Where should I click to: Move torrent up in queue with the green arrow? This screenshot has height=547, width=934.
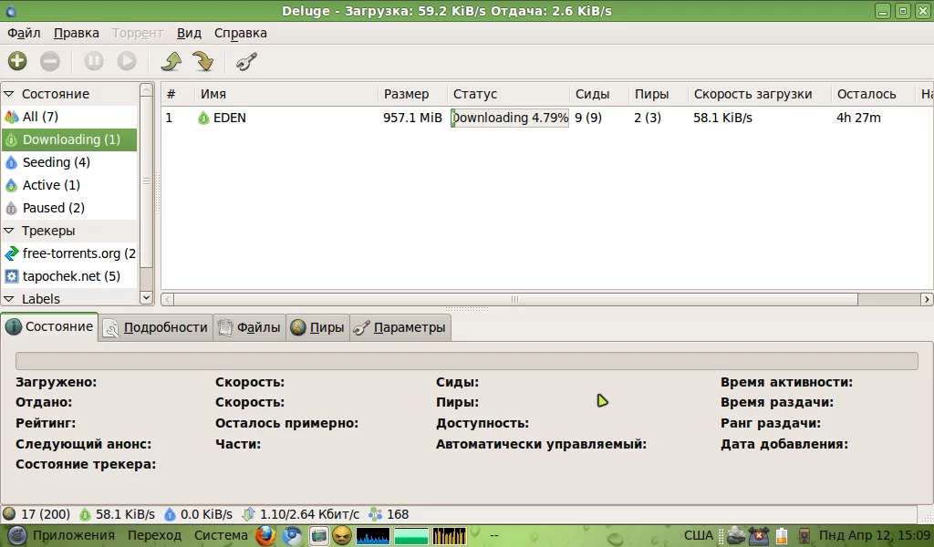tap(171, 61)
